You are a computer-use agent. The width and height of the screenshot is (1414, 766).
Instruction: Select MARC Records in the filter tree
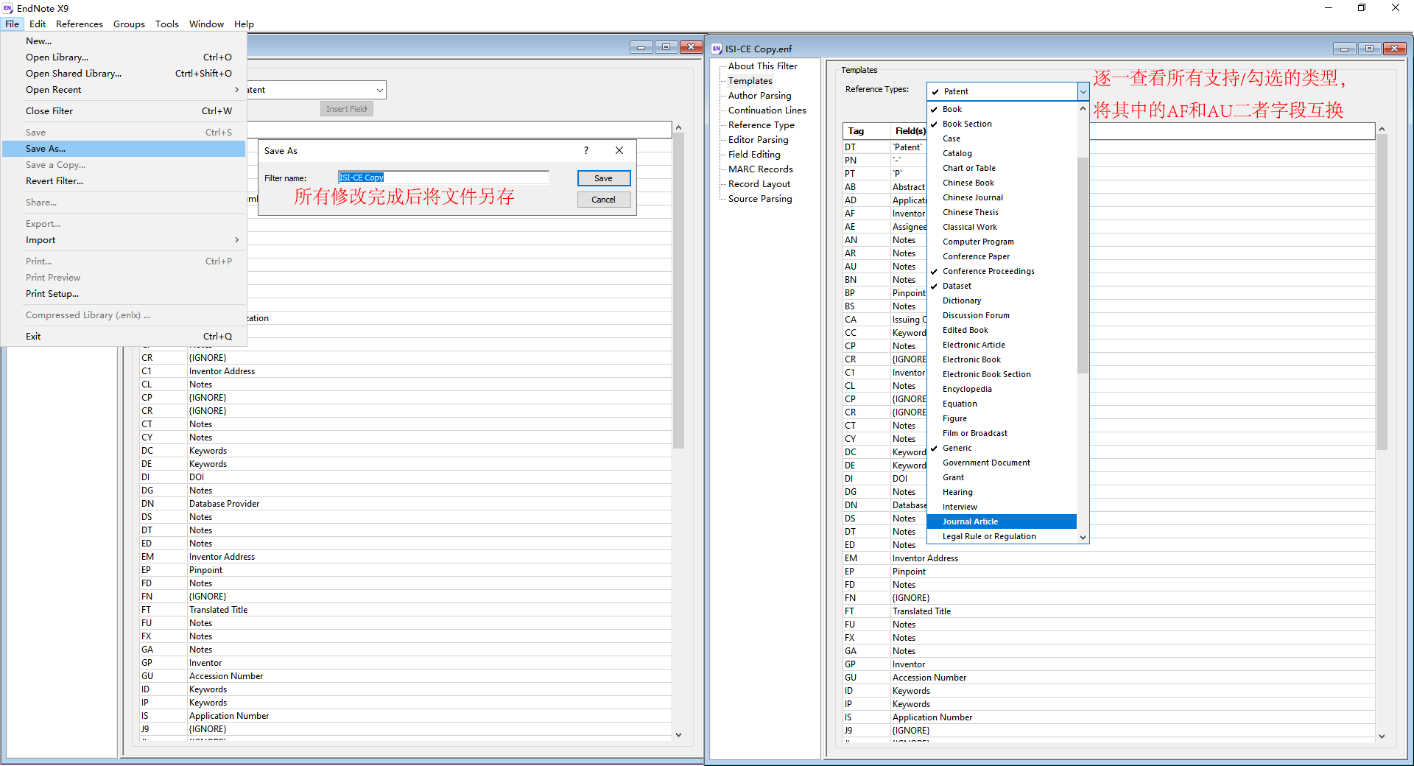(x=760, y=169)
